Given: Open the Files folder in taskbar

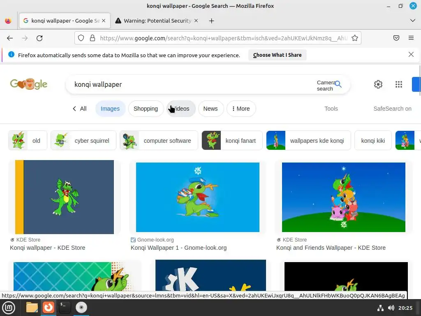Looking at the screenshot, I should [32, 308].
